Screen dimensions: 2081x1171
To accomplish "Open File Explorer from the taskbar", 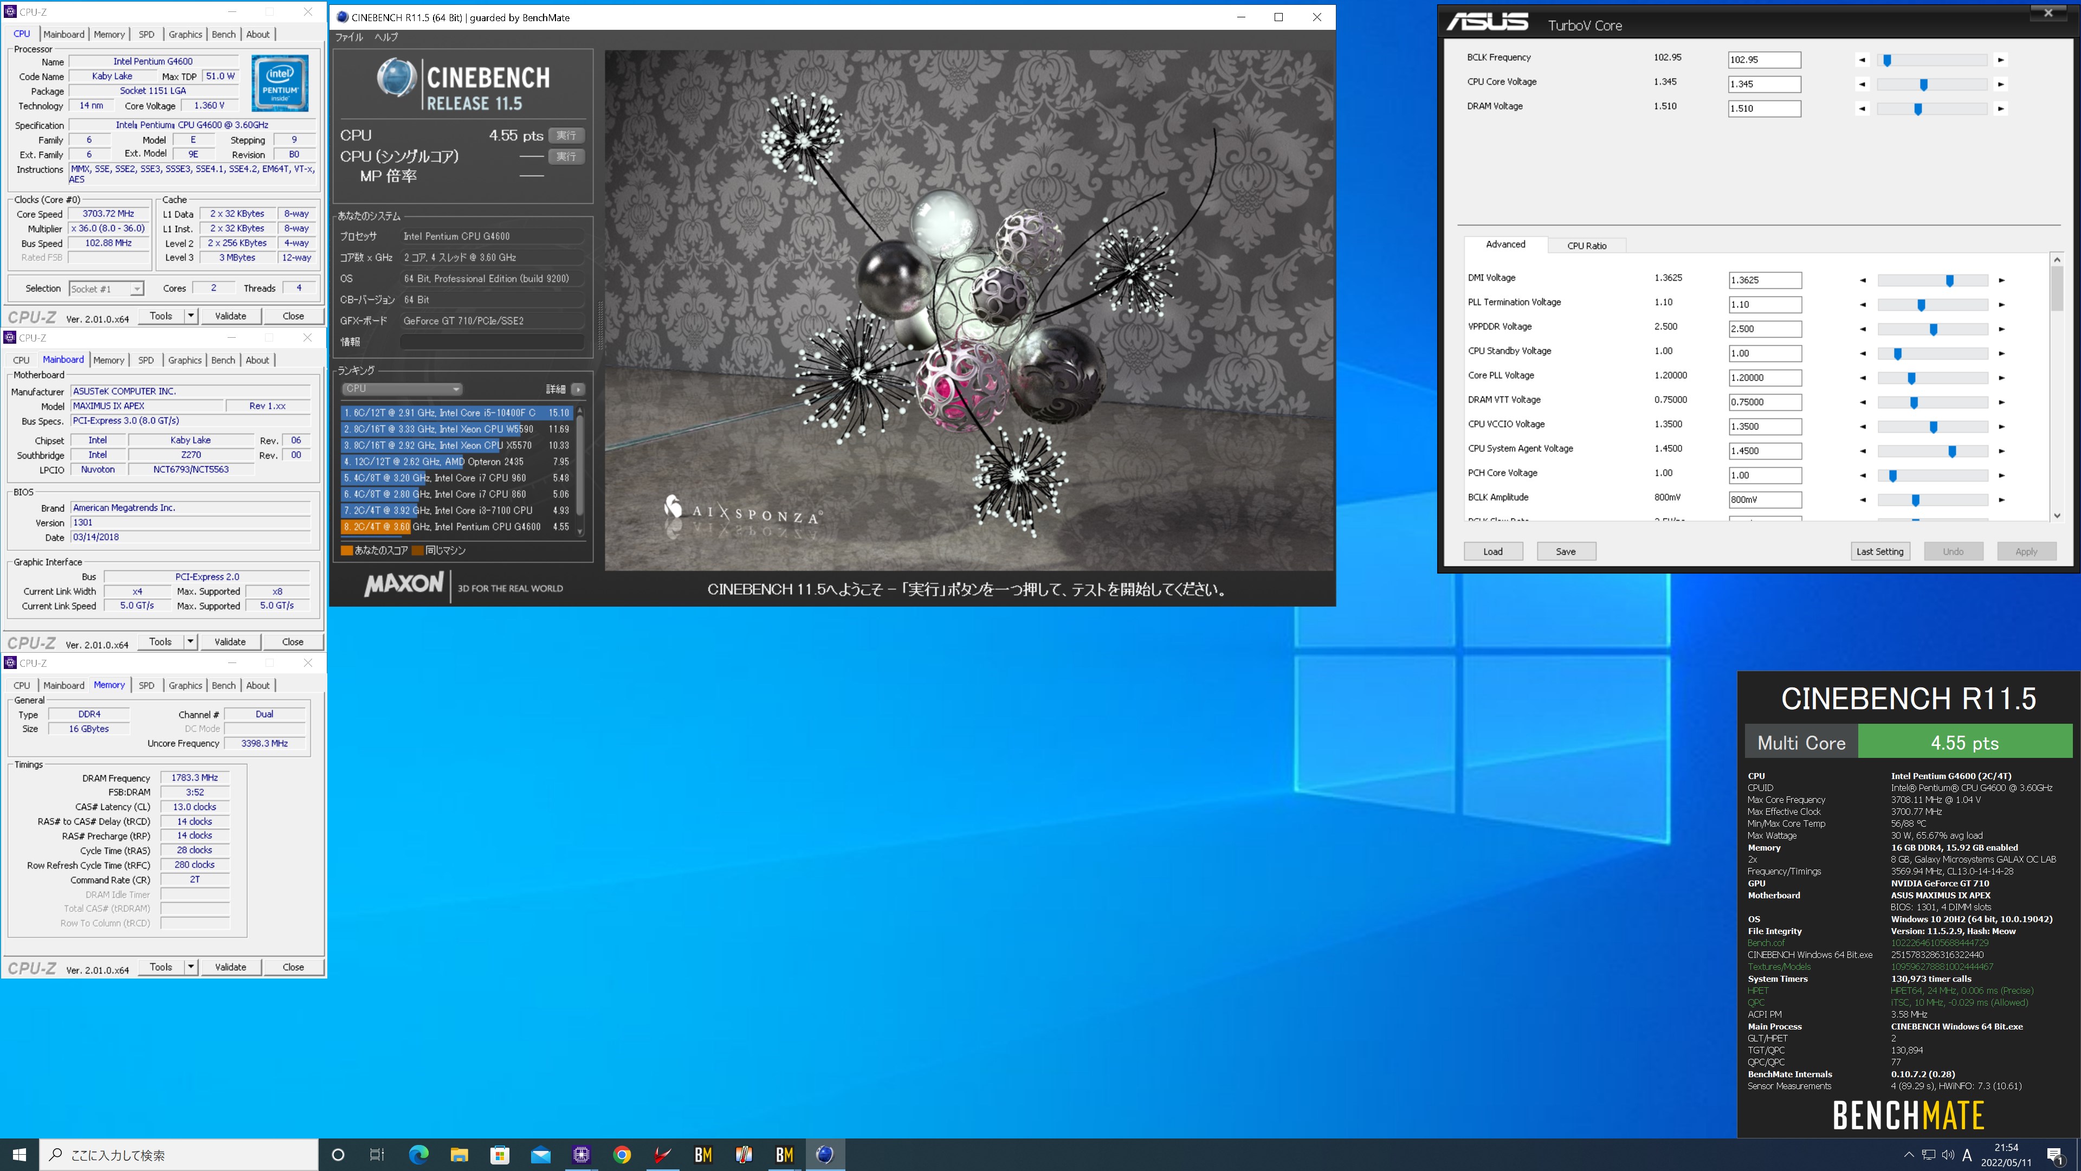I will click(x=459, y=1155).
